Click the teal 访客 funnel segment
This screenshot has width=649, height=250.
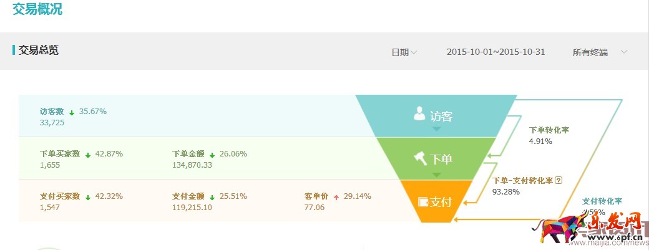click(x=437, y=115)
